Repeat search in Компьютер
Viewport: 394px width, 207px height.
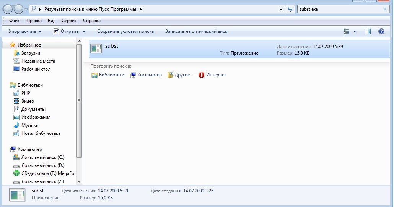pos(146,75)
